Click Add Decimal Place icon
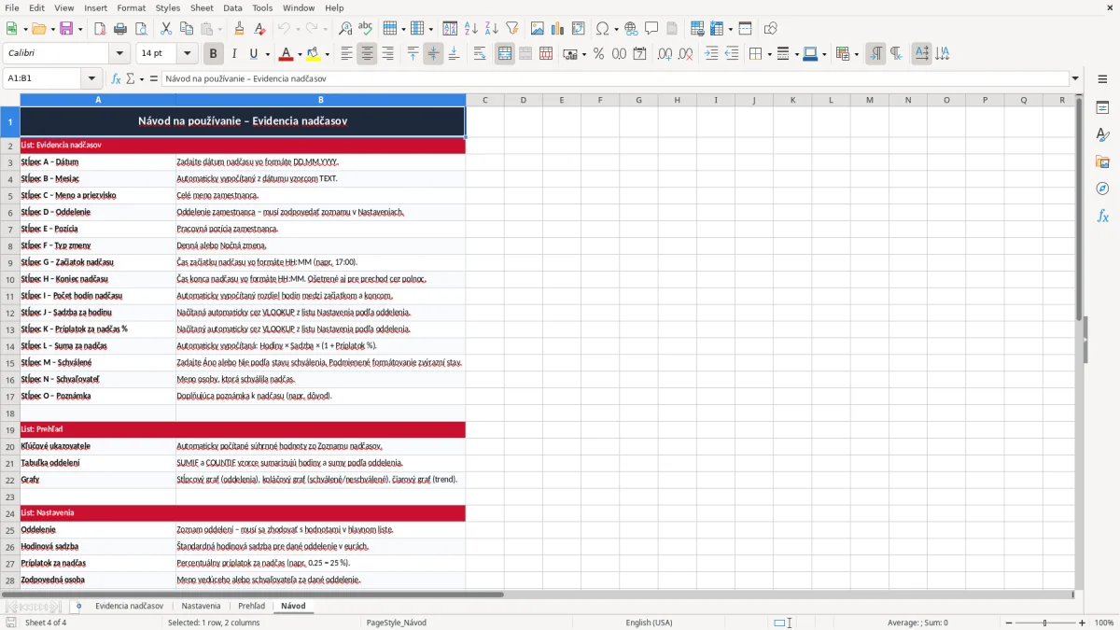1120x630 pixels. pos(665,54)
